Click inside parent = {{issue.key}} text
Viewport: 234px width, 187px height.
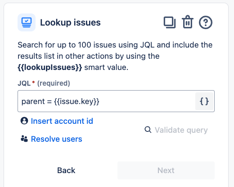pos(60,101)
